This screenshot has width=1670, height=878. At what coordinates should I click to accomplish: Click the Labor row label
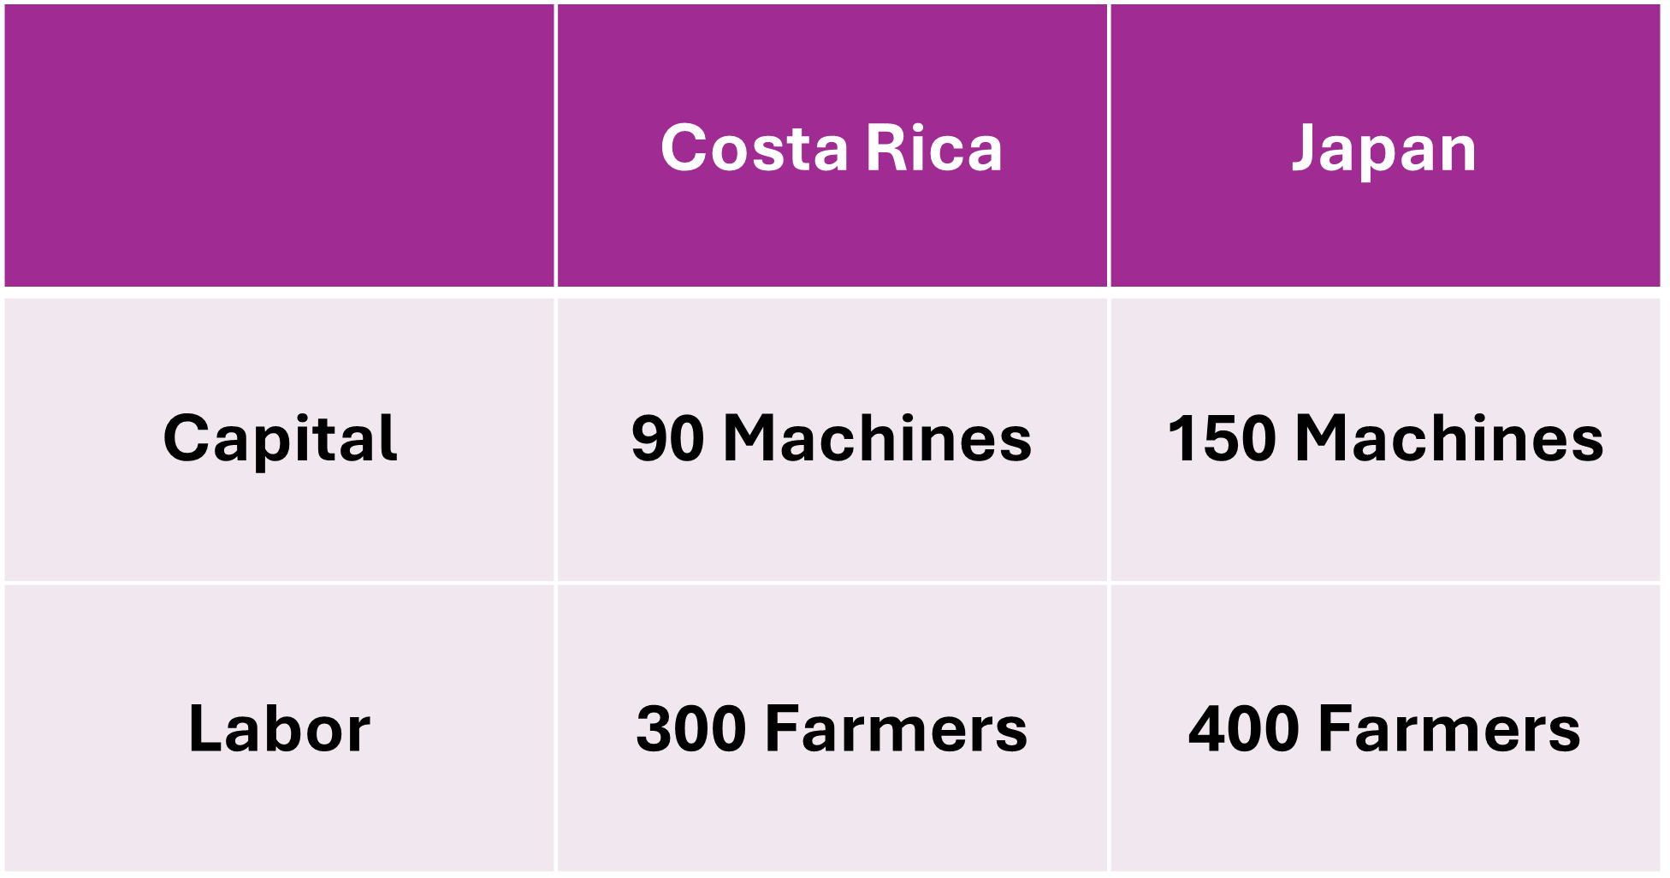279,729
